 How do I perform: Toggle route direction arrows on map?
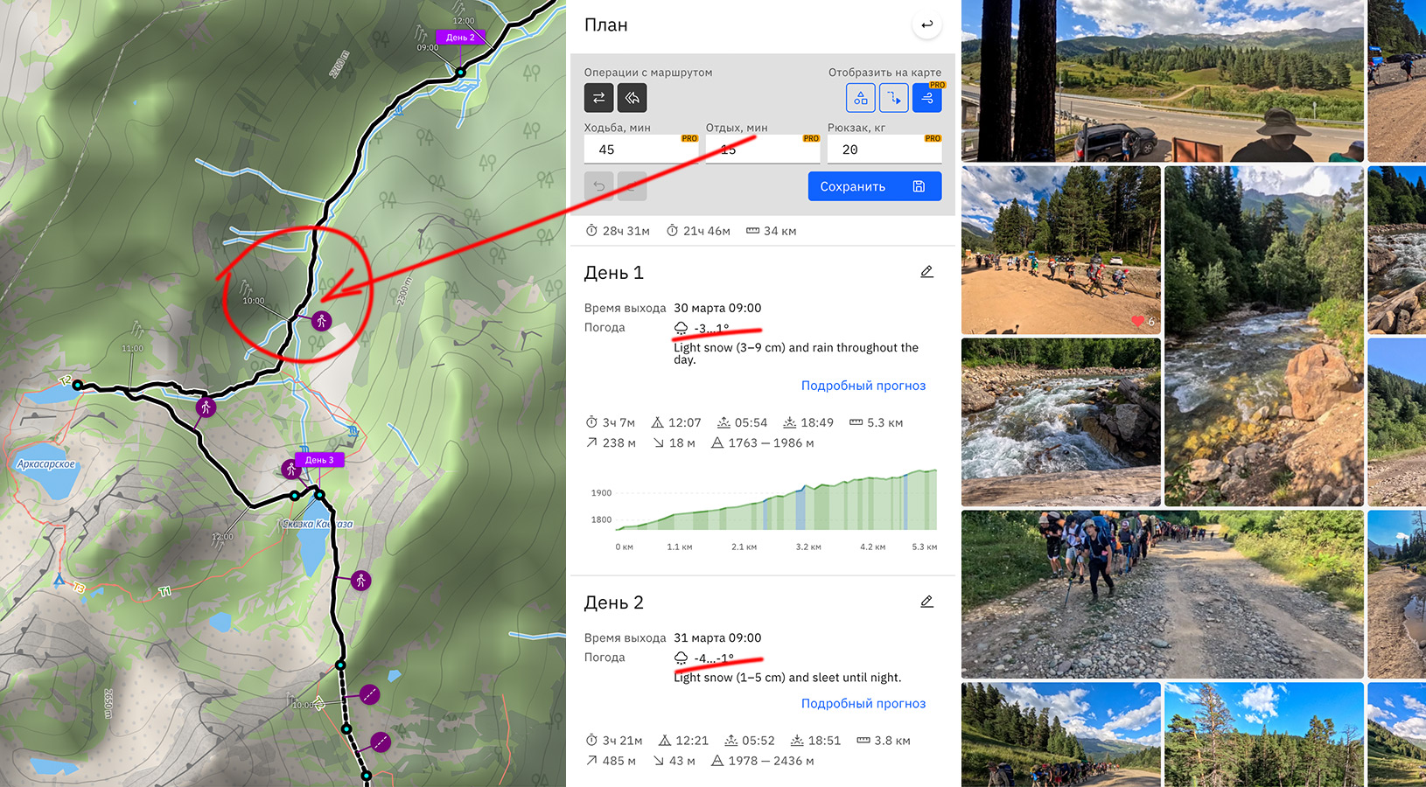893,98
